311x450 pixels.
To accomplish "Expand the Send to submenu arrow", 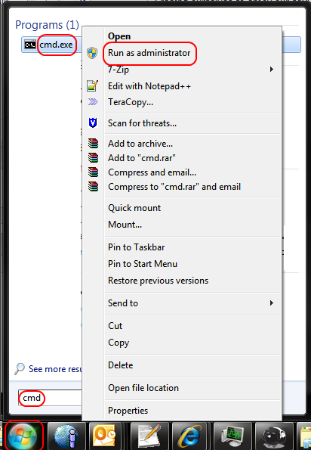I will click(271, 303).
